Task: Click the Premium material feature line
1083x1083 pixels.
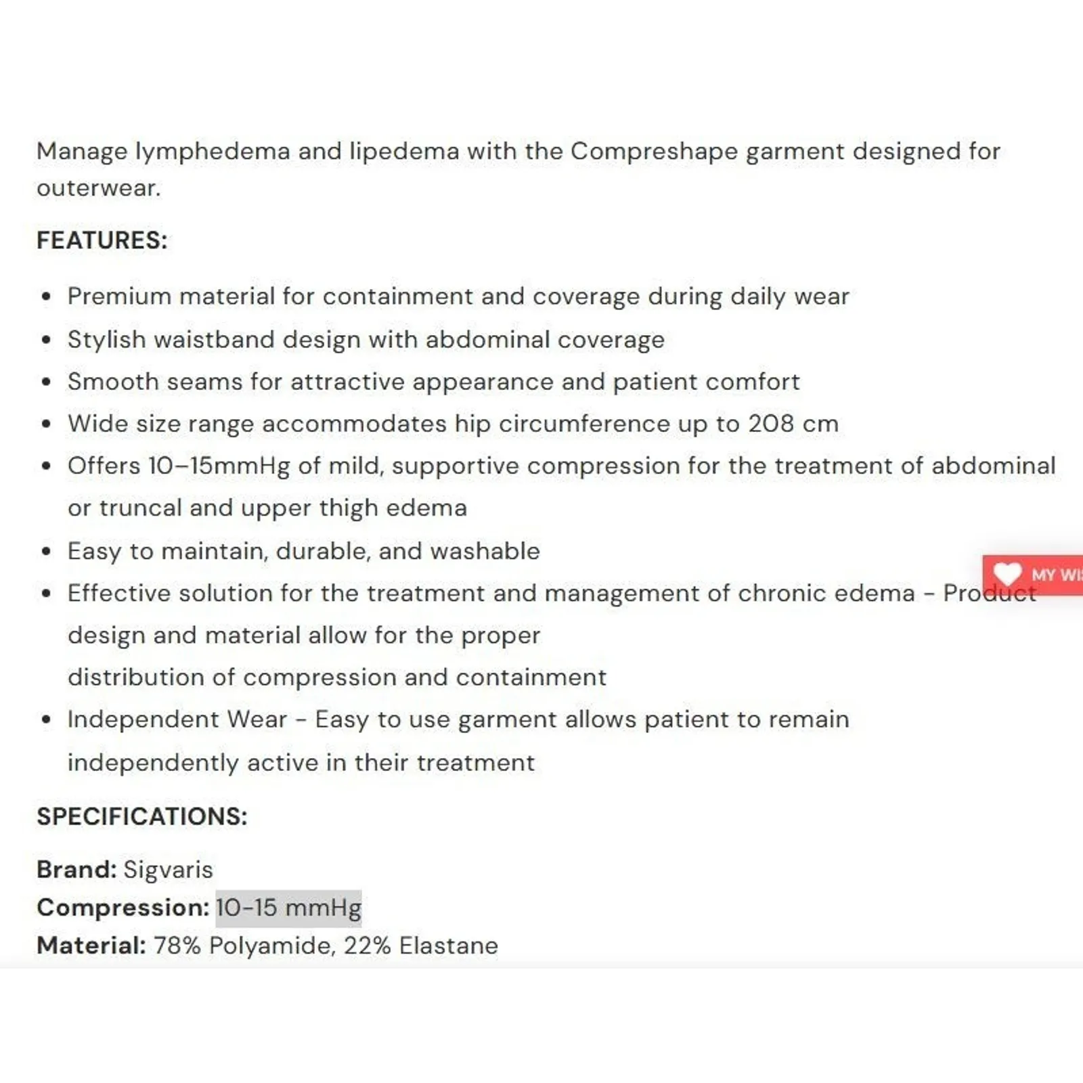Action: pyautogui.click(x=458, y=296)
